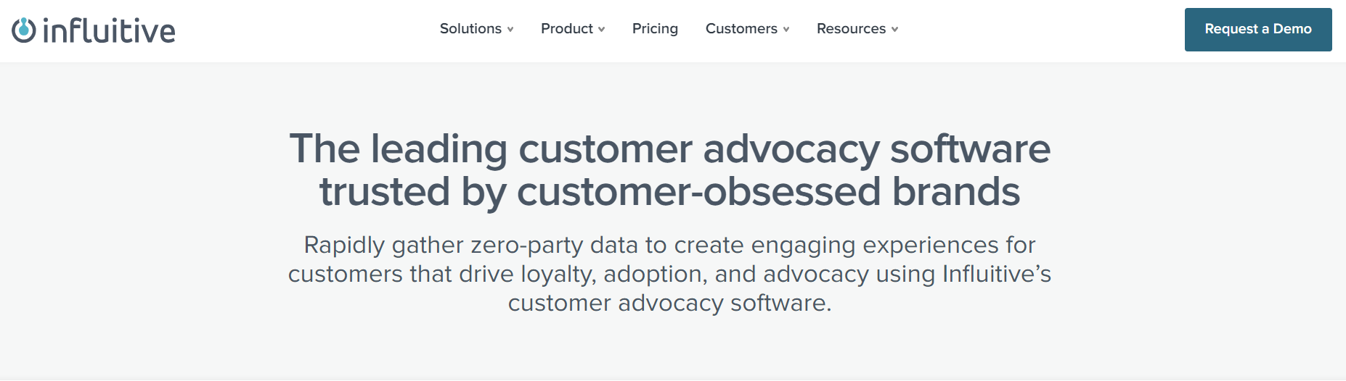Click the paragraph line starting "Rapidly gather zero-party data"
Viewport: 1346px width, 381px height.
click(x=669, y=246)
